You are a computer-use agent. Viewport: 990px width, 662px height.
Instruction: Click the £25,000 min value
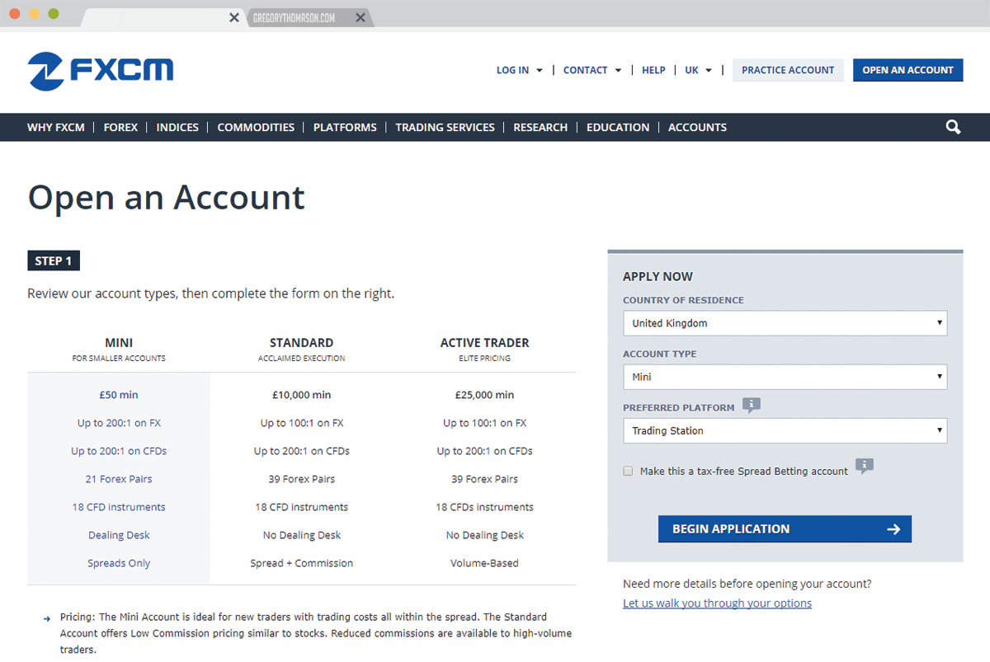[484, 395]
